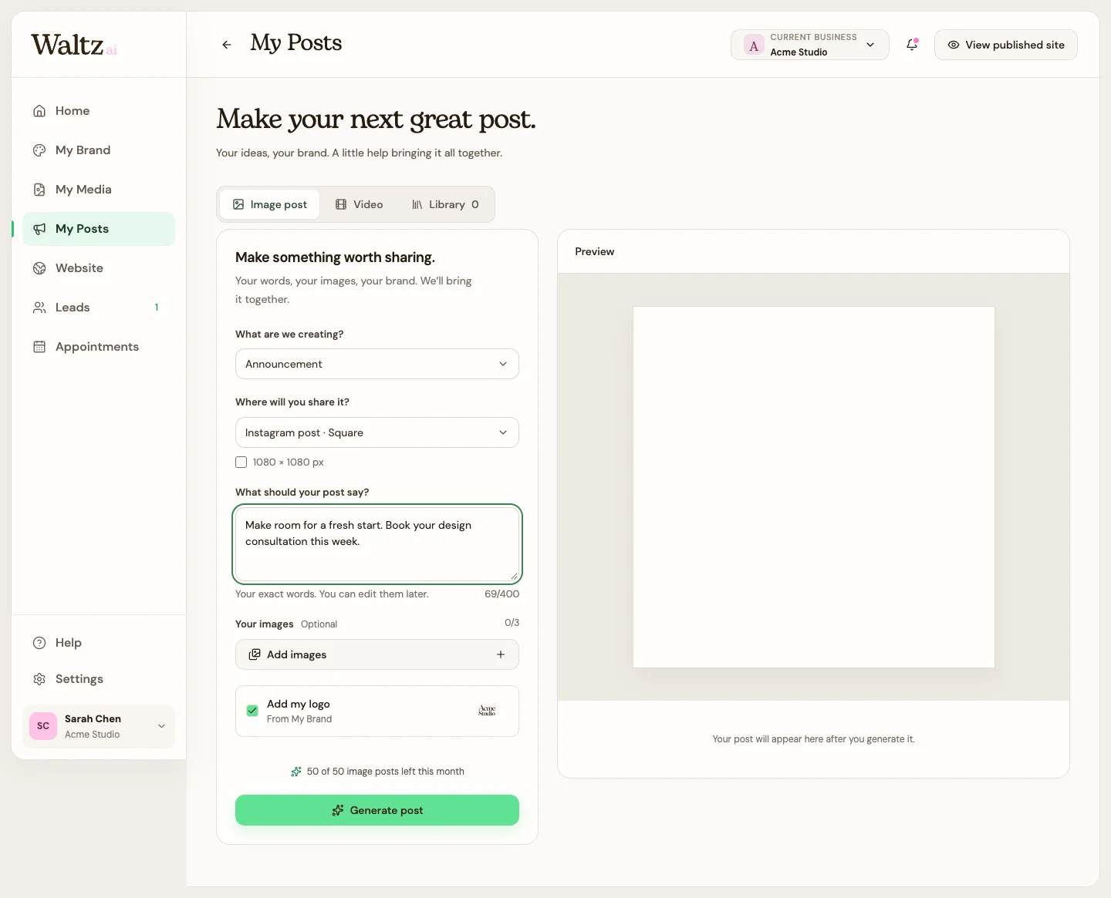Open the Current Business dropdown
The width and height of the screenshot is (1111, 898).
(810, 45)
